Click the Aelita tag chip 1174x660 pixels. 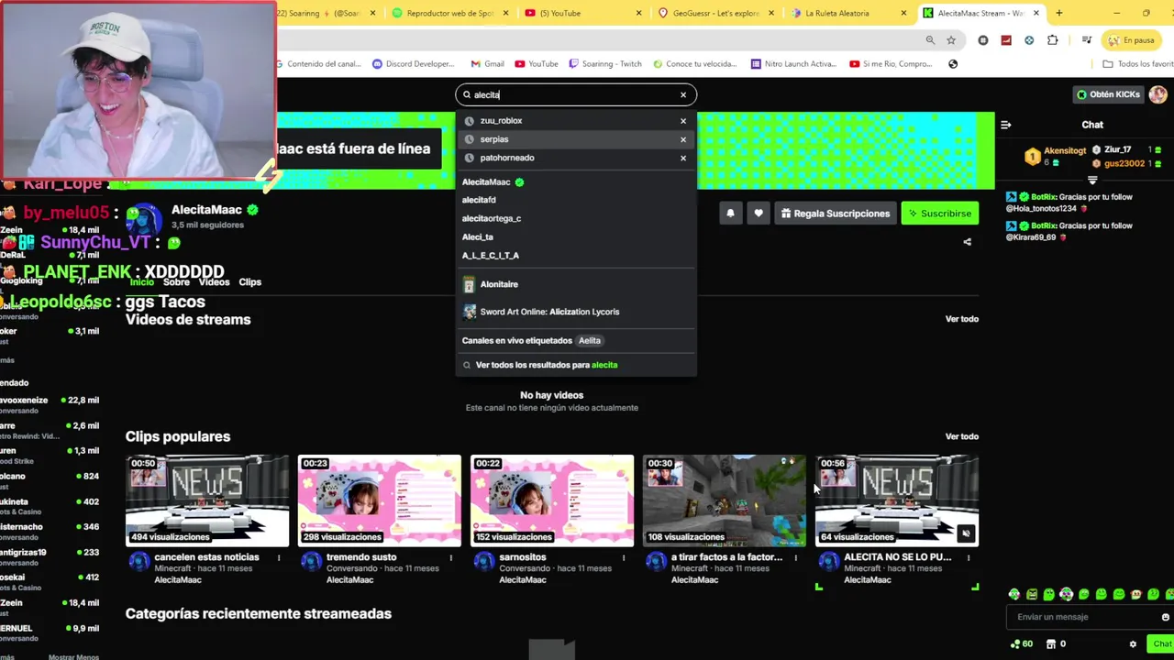coord(589,340)
